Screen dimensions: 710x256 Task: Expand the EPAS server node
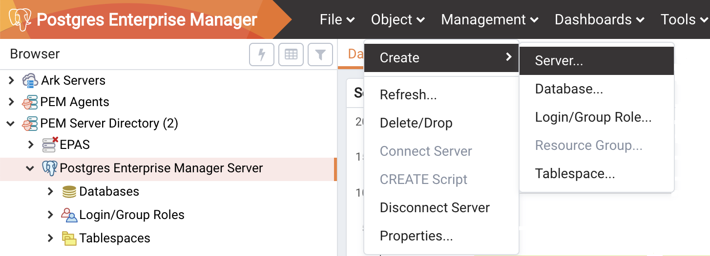point(31,145)
